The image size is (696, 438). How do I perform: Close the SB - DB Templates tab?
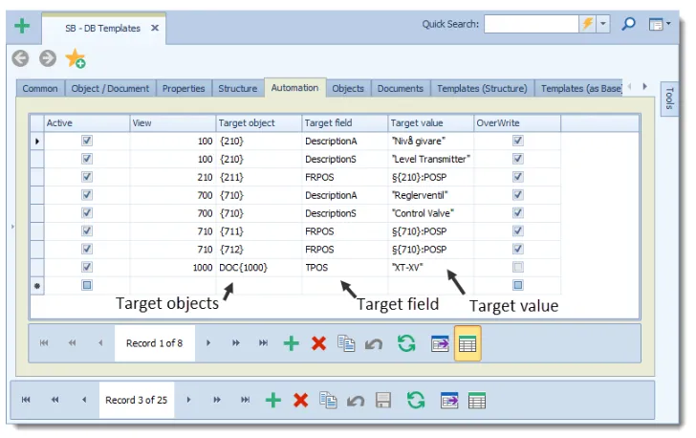(155, 28)
